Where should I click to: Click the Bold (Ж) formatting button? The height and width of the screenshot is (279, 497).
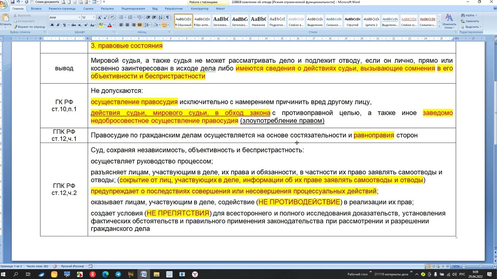click(x=52, y=25)
